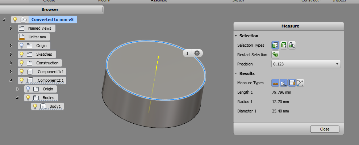This screenshot has height=145, width=359.
Task: Toggle Body1 visibility lightbulb
Action: tap(35, 106)
